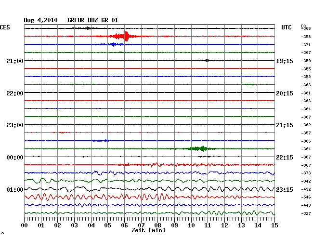
Task: Click the blue seismic burst below the red event
Action: [113, 44]
